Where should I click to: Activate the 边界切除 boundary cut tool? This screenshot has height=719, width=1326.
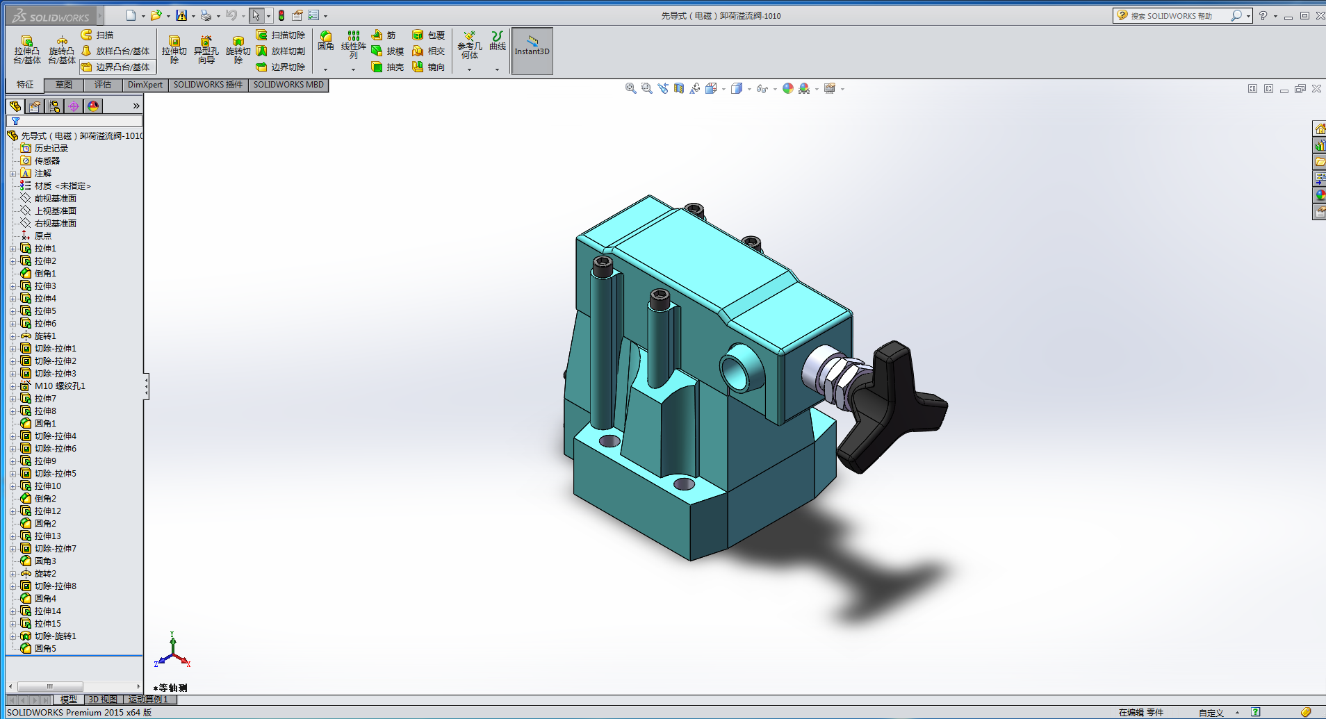click(281, 67)
